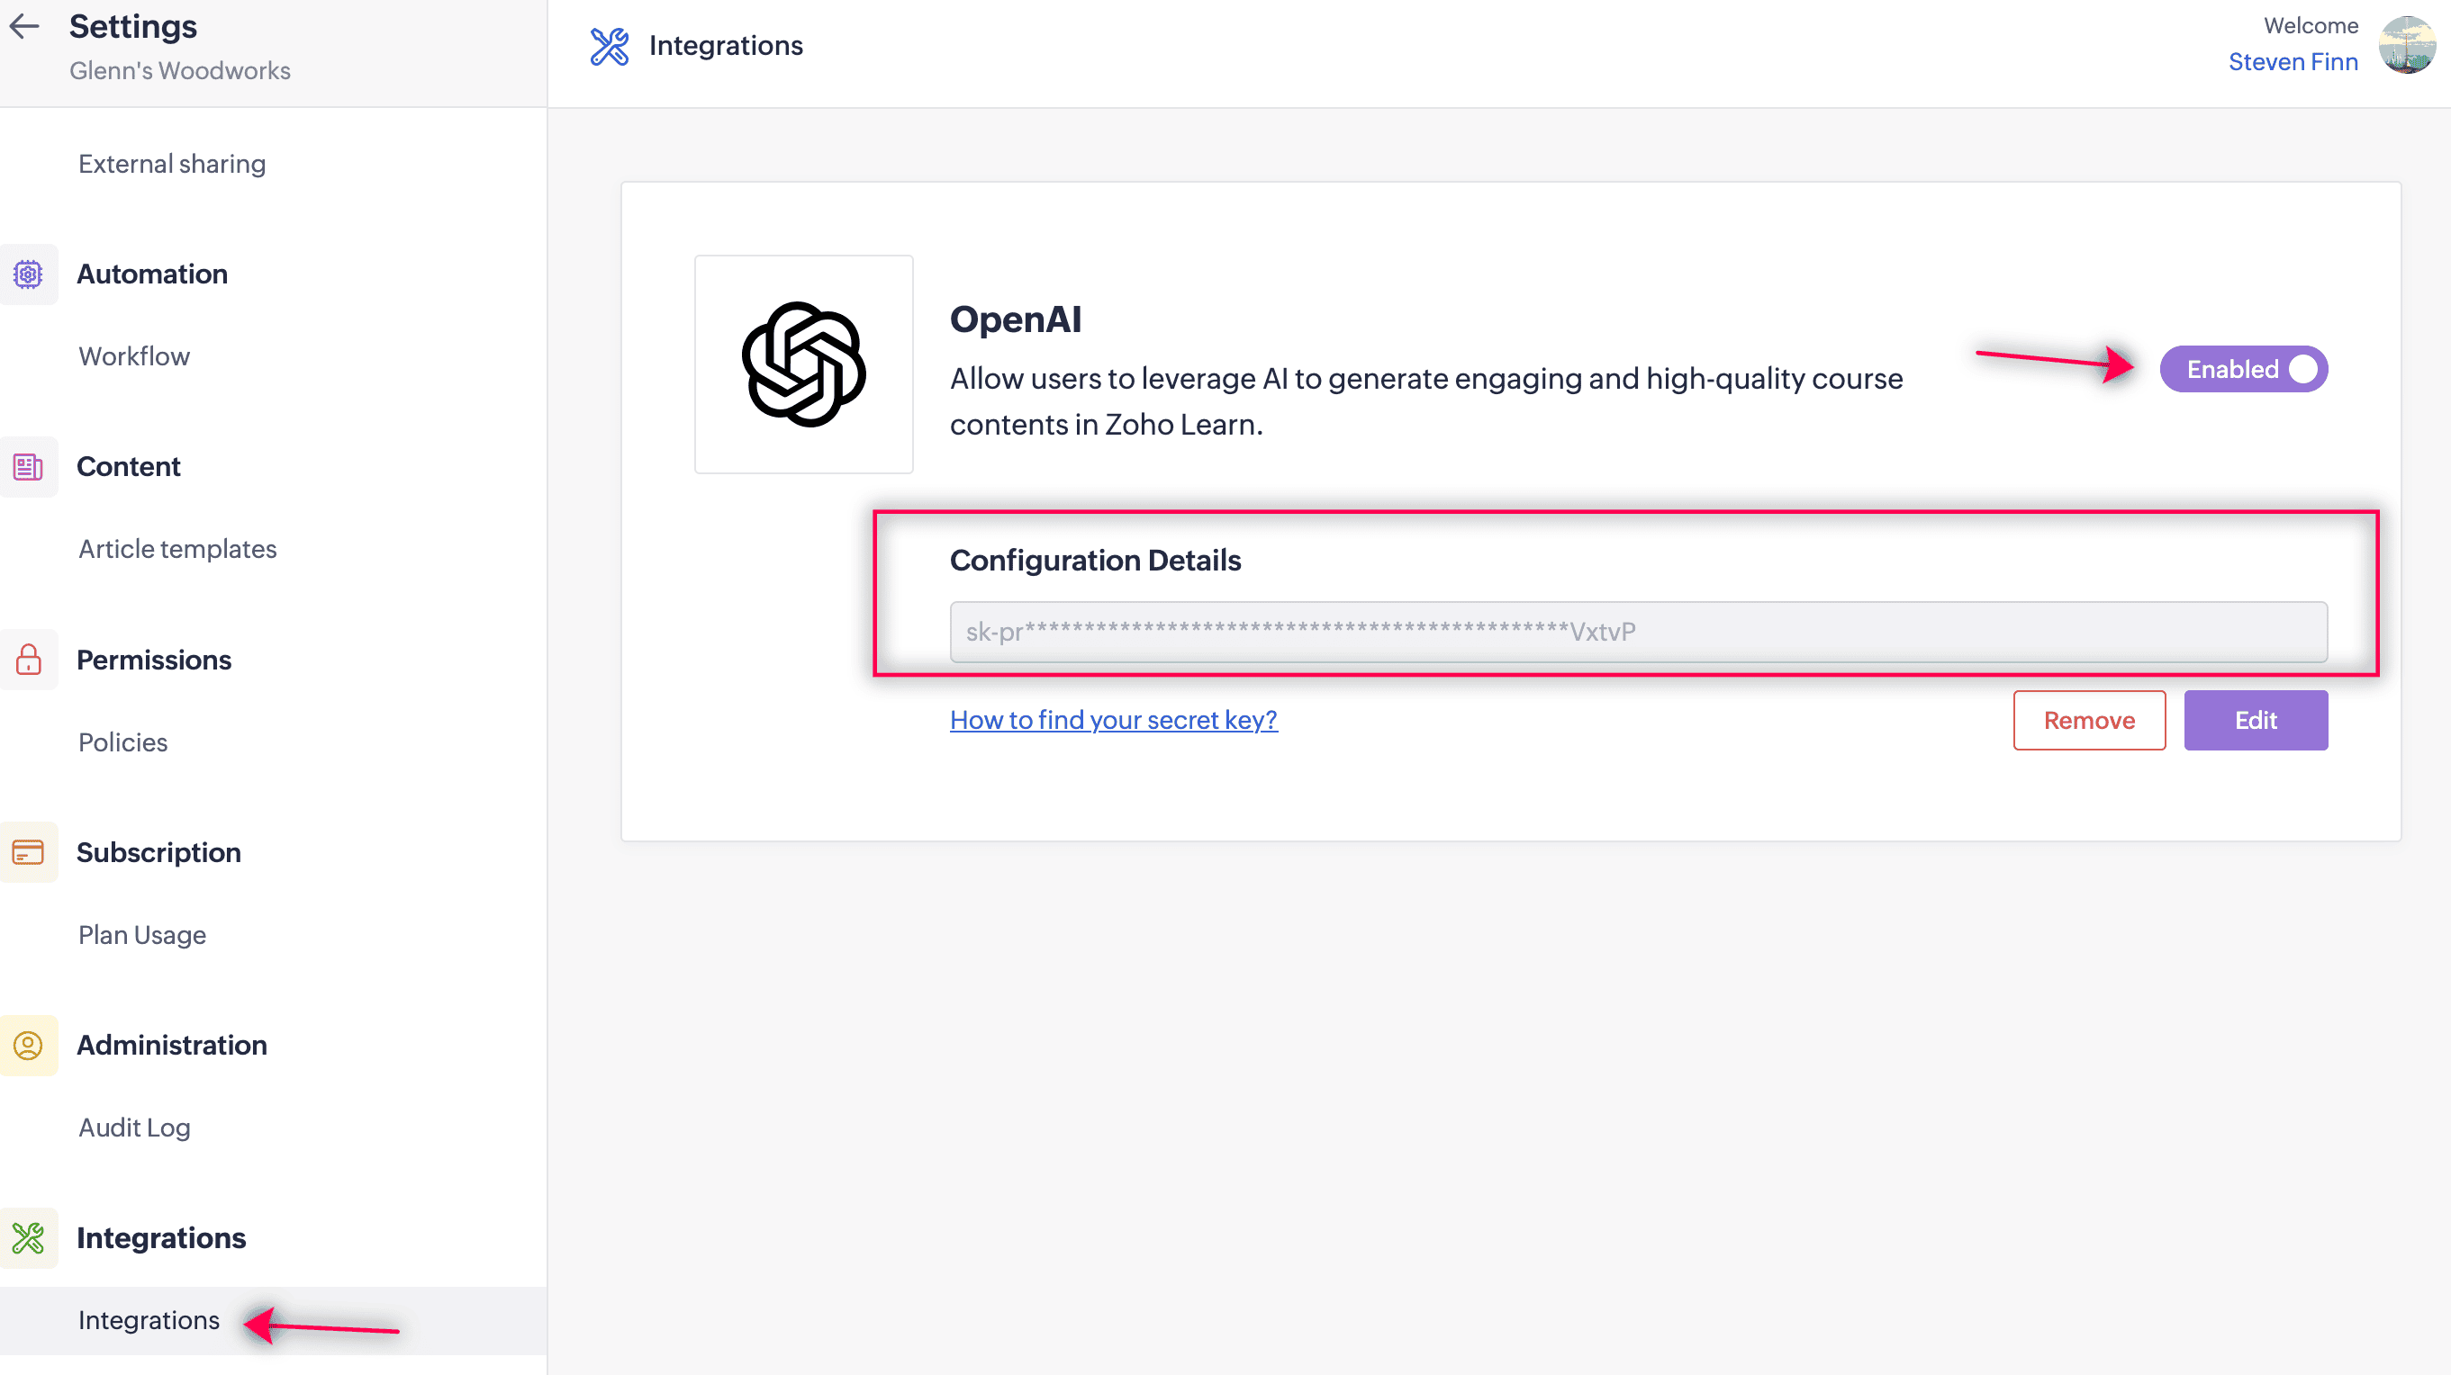Click the Permissions lock icon

click(x=29, y=660)
